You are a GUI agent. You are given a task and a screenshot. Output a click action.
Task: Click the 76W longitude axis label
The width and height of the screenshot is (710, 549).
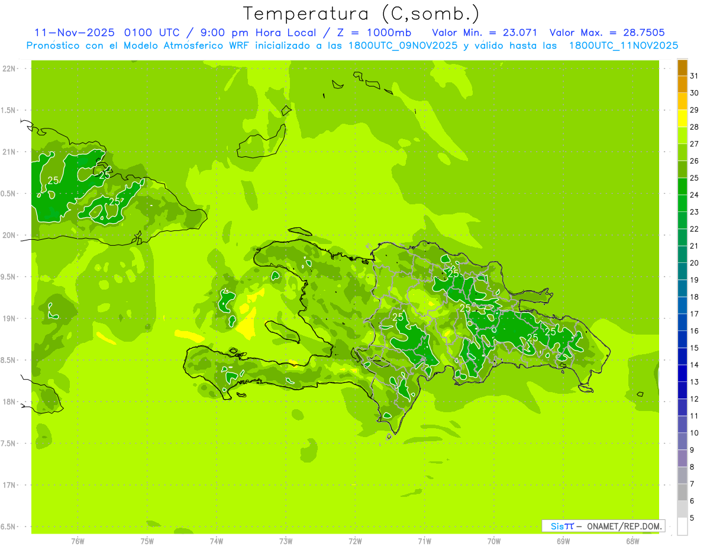click(78, 541)
